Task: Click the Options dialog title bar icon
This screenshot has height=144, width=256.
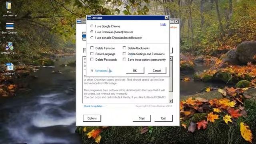Action: point(89,18)
